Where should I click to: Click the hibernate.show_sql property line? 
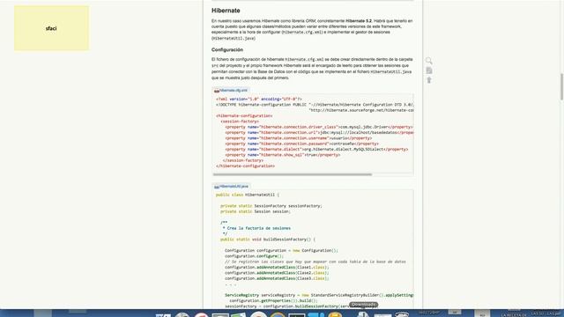click(x=283, y=155)
